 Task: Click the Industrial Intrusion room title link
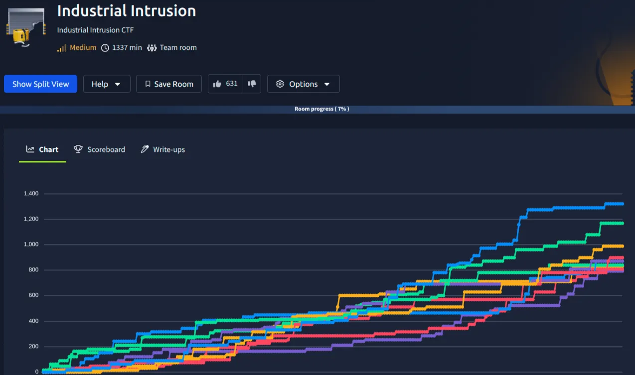(127, 10)
